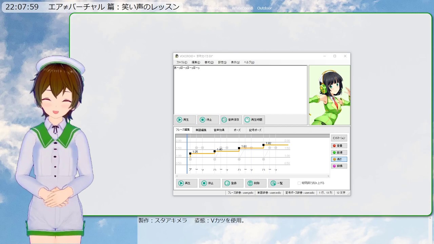Switch to the 記号ポーズ tab
Screen dimensions: 434x244
[255, 130]
